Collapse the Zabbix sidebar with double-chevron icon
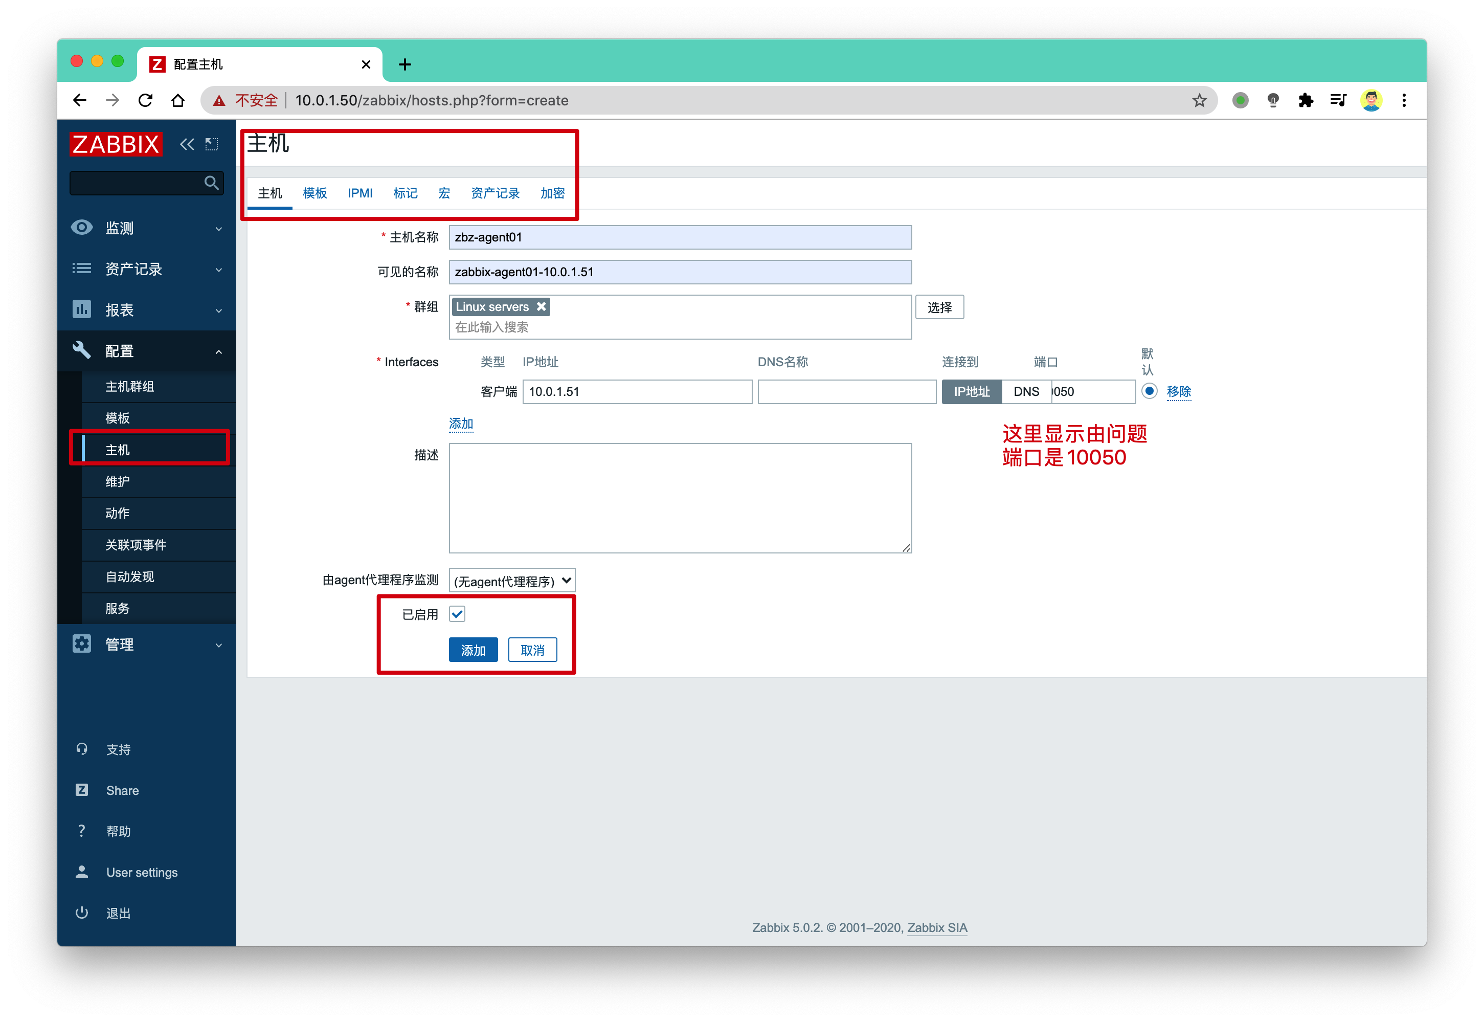The width and height of the screenshot is (1484, 1022). pyautogui.click(x=186, y=144)
